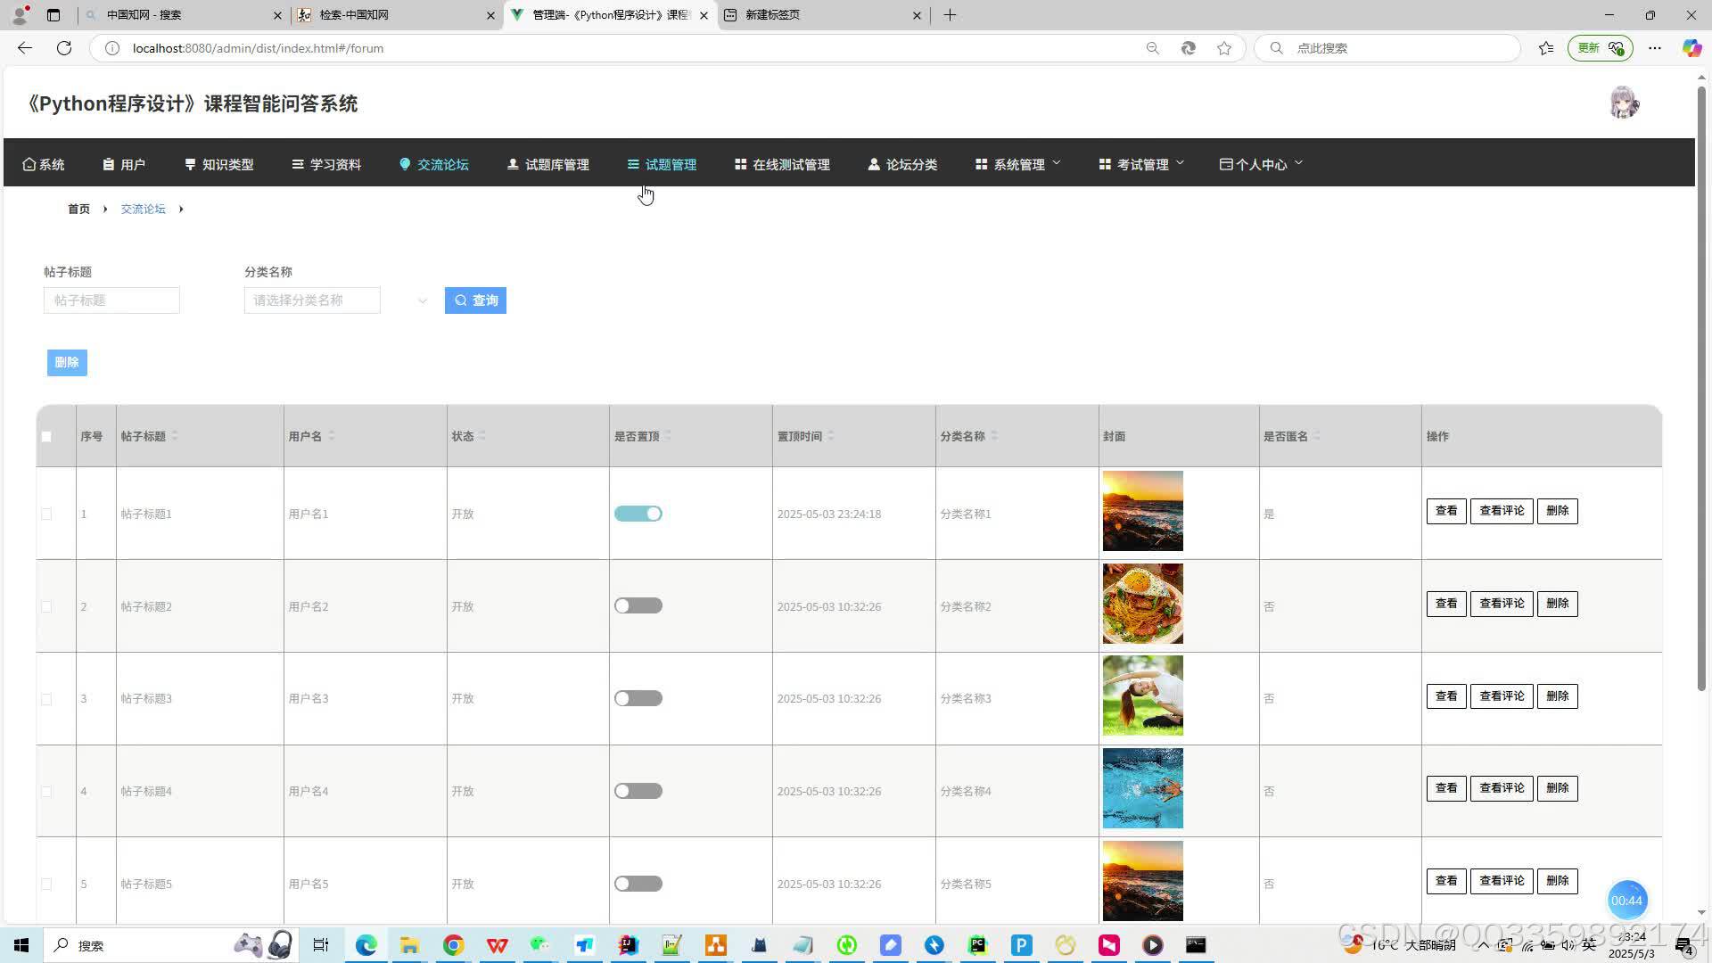Viewport: 1712px width, 963px height.
Task: Check the select-all header checkbox
Action: click(x=46, y=437)
